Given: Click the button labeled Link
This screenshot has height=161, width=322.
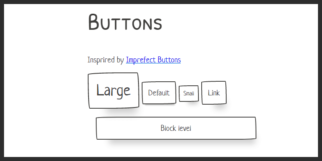Looking at the screenshot, I should click(214, 93).
